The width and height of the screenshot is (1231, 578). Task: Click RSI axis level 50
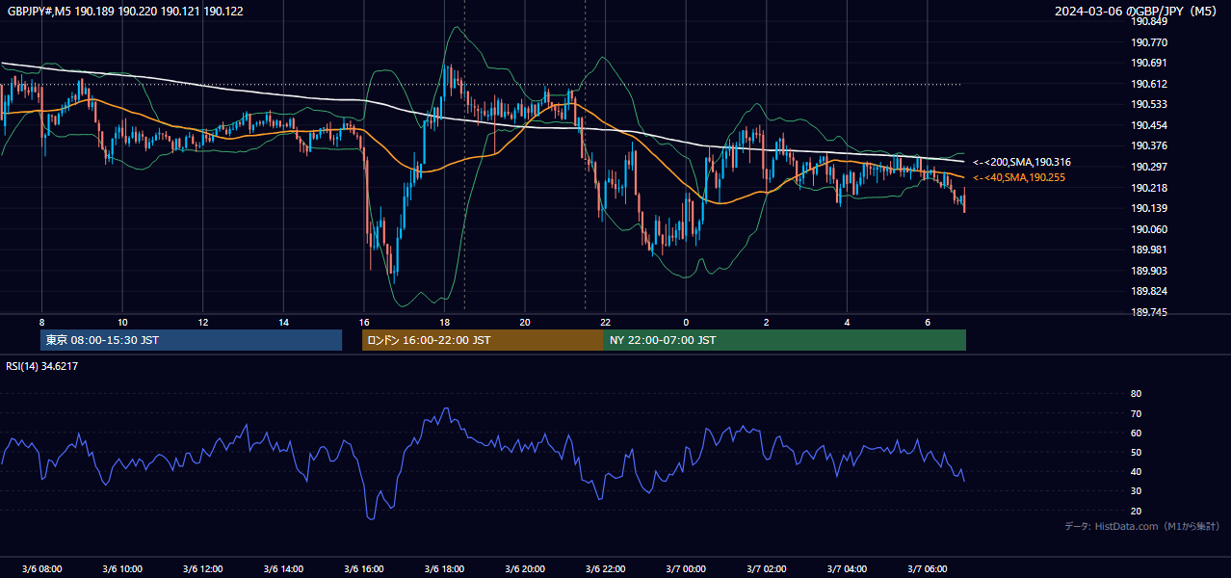(1137, 453)
